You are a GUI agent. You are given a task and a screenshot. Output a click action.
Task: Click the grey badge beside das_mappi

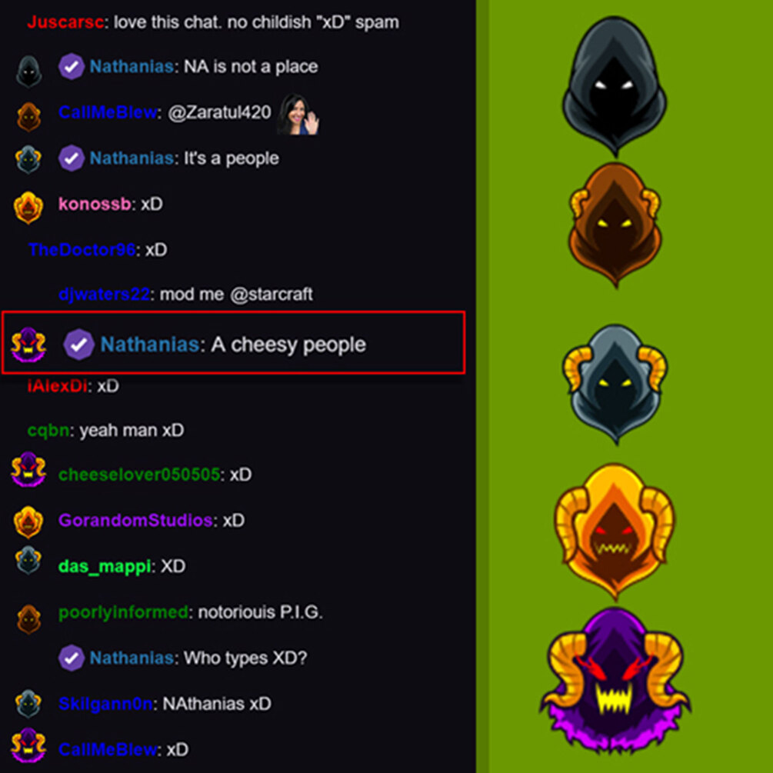(28, 561)
